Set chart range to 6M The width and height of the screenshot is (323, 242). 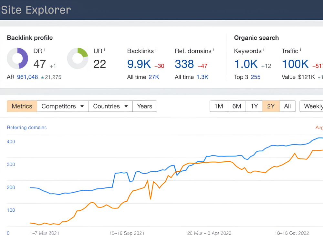tap(237, 106)
